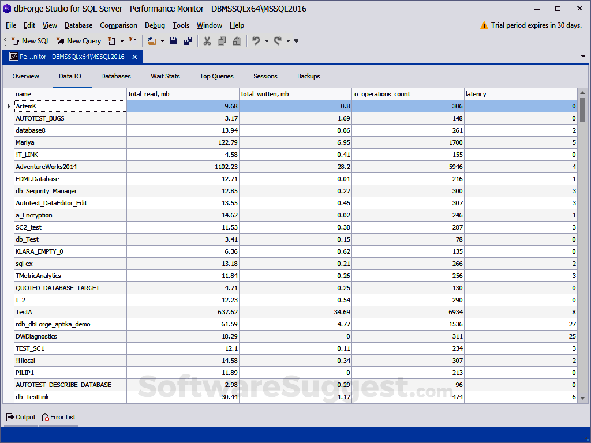Expand the New SQL dropdown arrow
591x443 pixels.
click(x=122, y=41)
